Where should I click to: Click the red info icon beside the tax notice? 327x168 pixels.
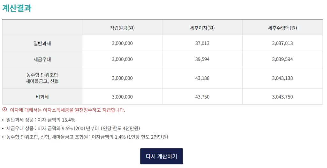(4, 109)
